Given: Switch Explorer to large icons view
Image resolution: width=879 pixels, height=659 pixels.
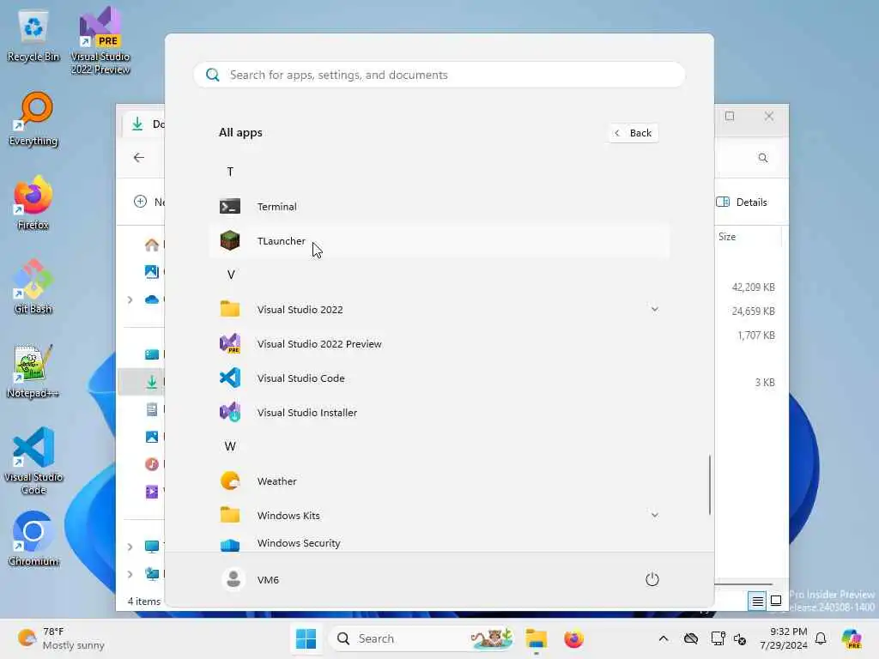Looking at the screenshot, I should [x=776, y=602].
